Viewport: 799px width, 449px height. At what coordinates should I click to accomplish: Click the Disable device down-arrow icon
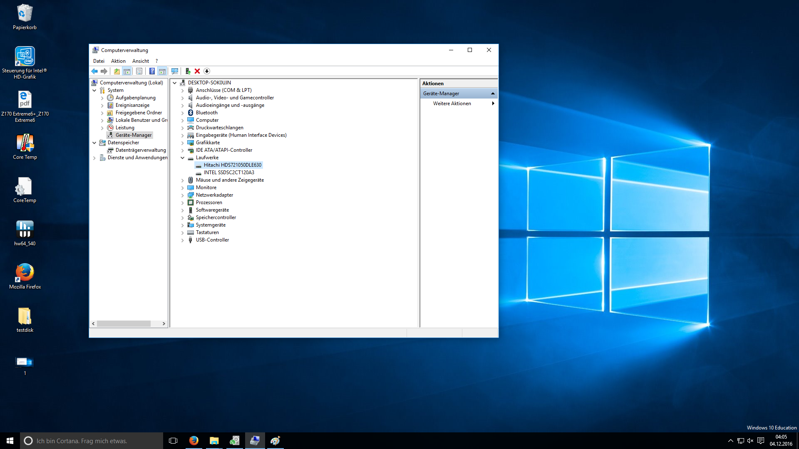point(207,71)
